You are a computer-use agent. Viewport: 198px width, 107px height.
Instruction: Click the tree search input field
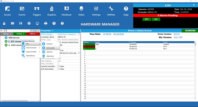(x=18, y=31)
